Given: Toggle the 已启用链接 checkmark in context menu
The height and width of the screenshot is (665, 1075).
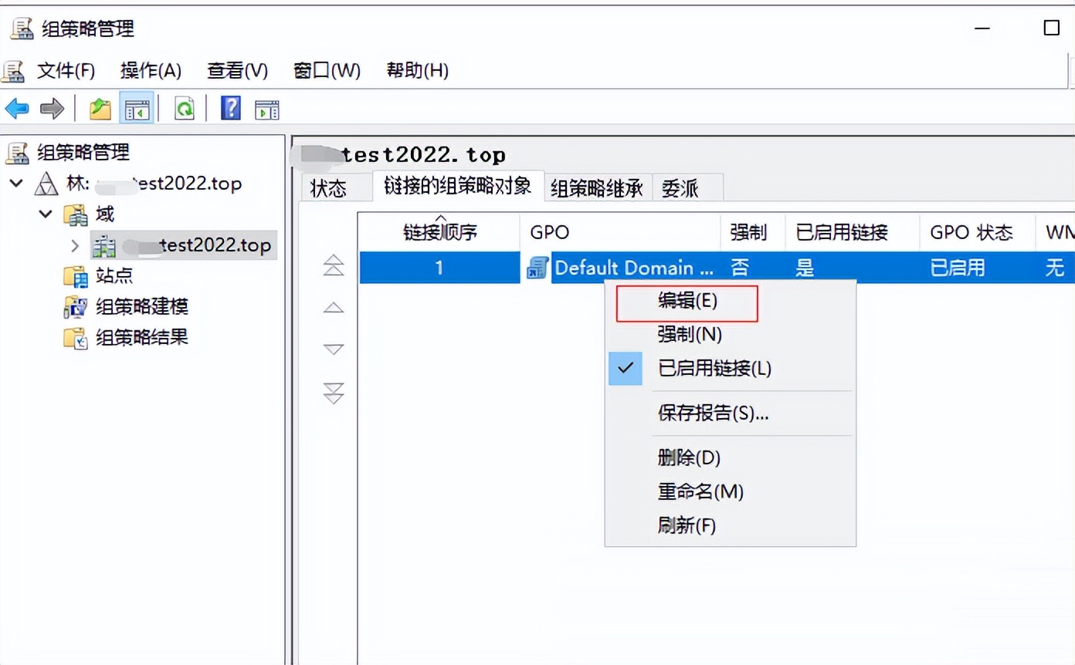Looking at the screenshot, I should tap(626, 369).
